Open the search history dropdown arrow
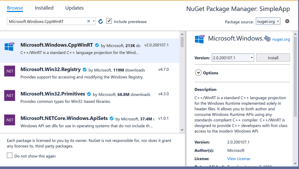Image resolution: width=299 pixels, height=169 pixels. pos(94,21)
